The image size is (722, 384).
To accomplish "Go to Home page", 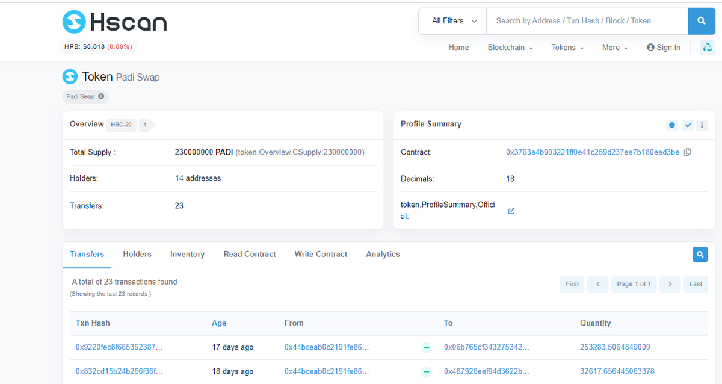I will [x=458, y=48].
